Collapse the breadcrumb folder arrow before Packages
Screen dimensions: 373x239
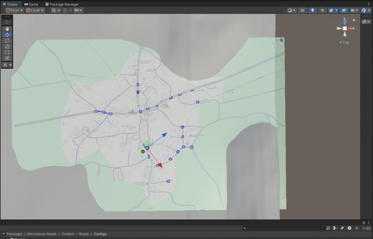[x=3, y=234]
